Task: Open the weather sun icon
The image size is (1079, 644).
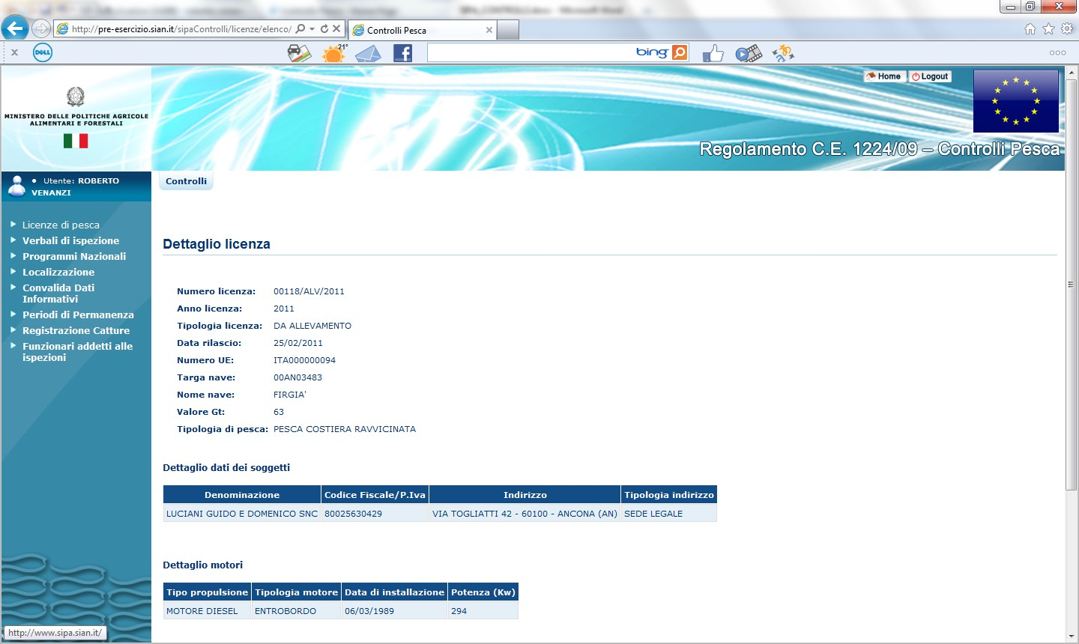Action: click(x=334, y=53)
